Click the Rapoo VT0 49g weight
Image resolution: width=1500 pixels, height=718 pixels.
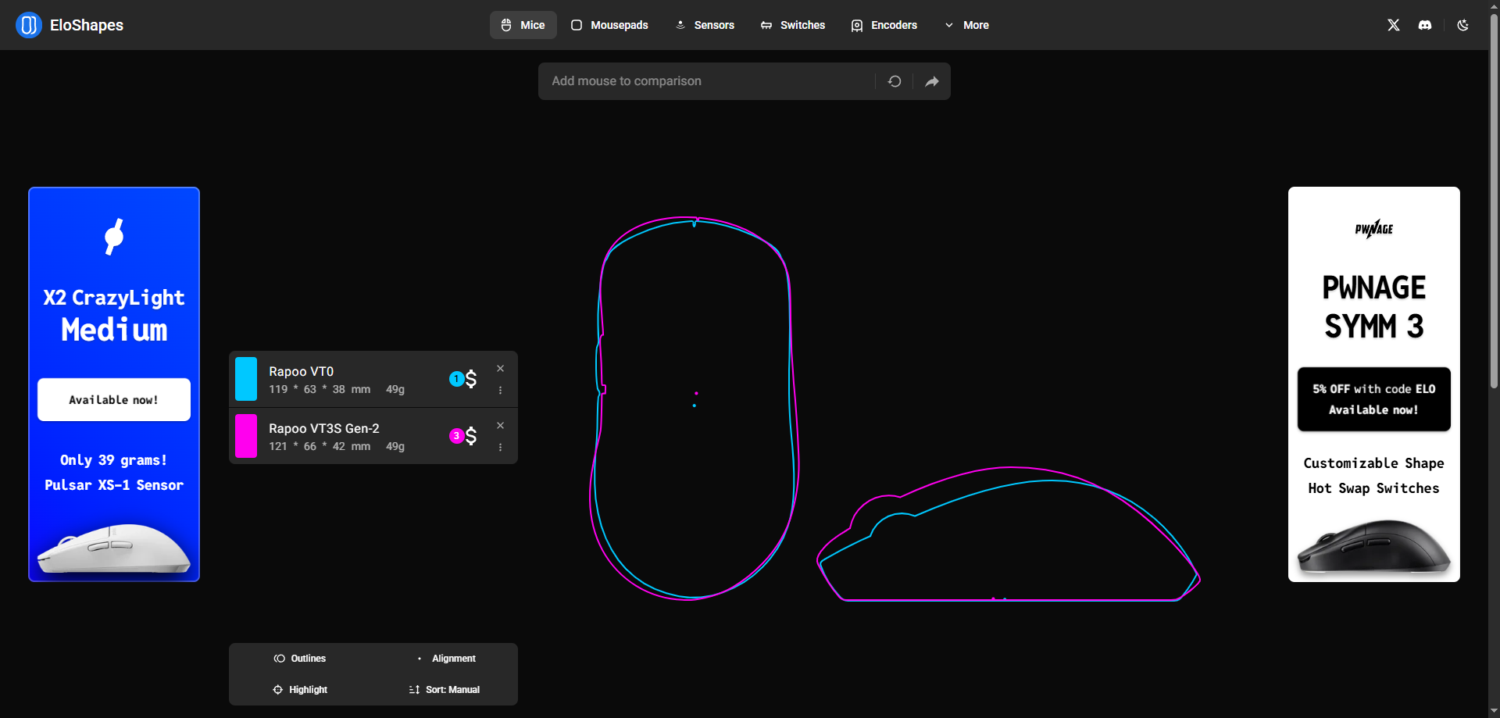[395, 389]
